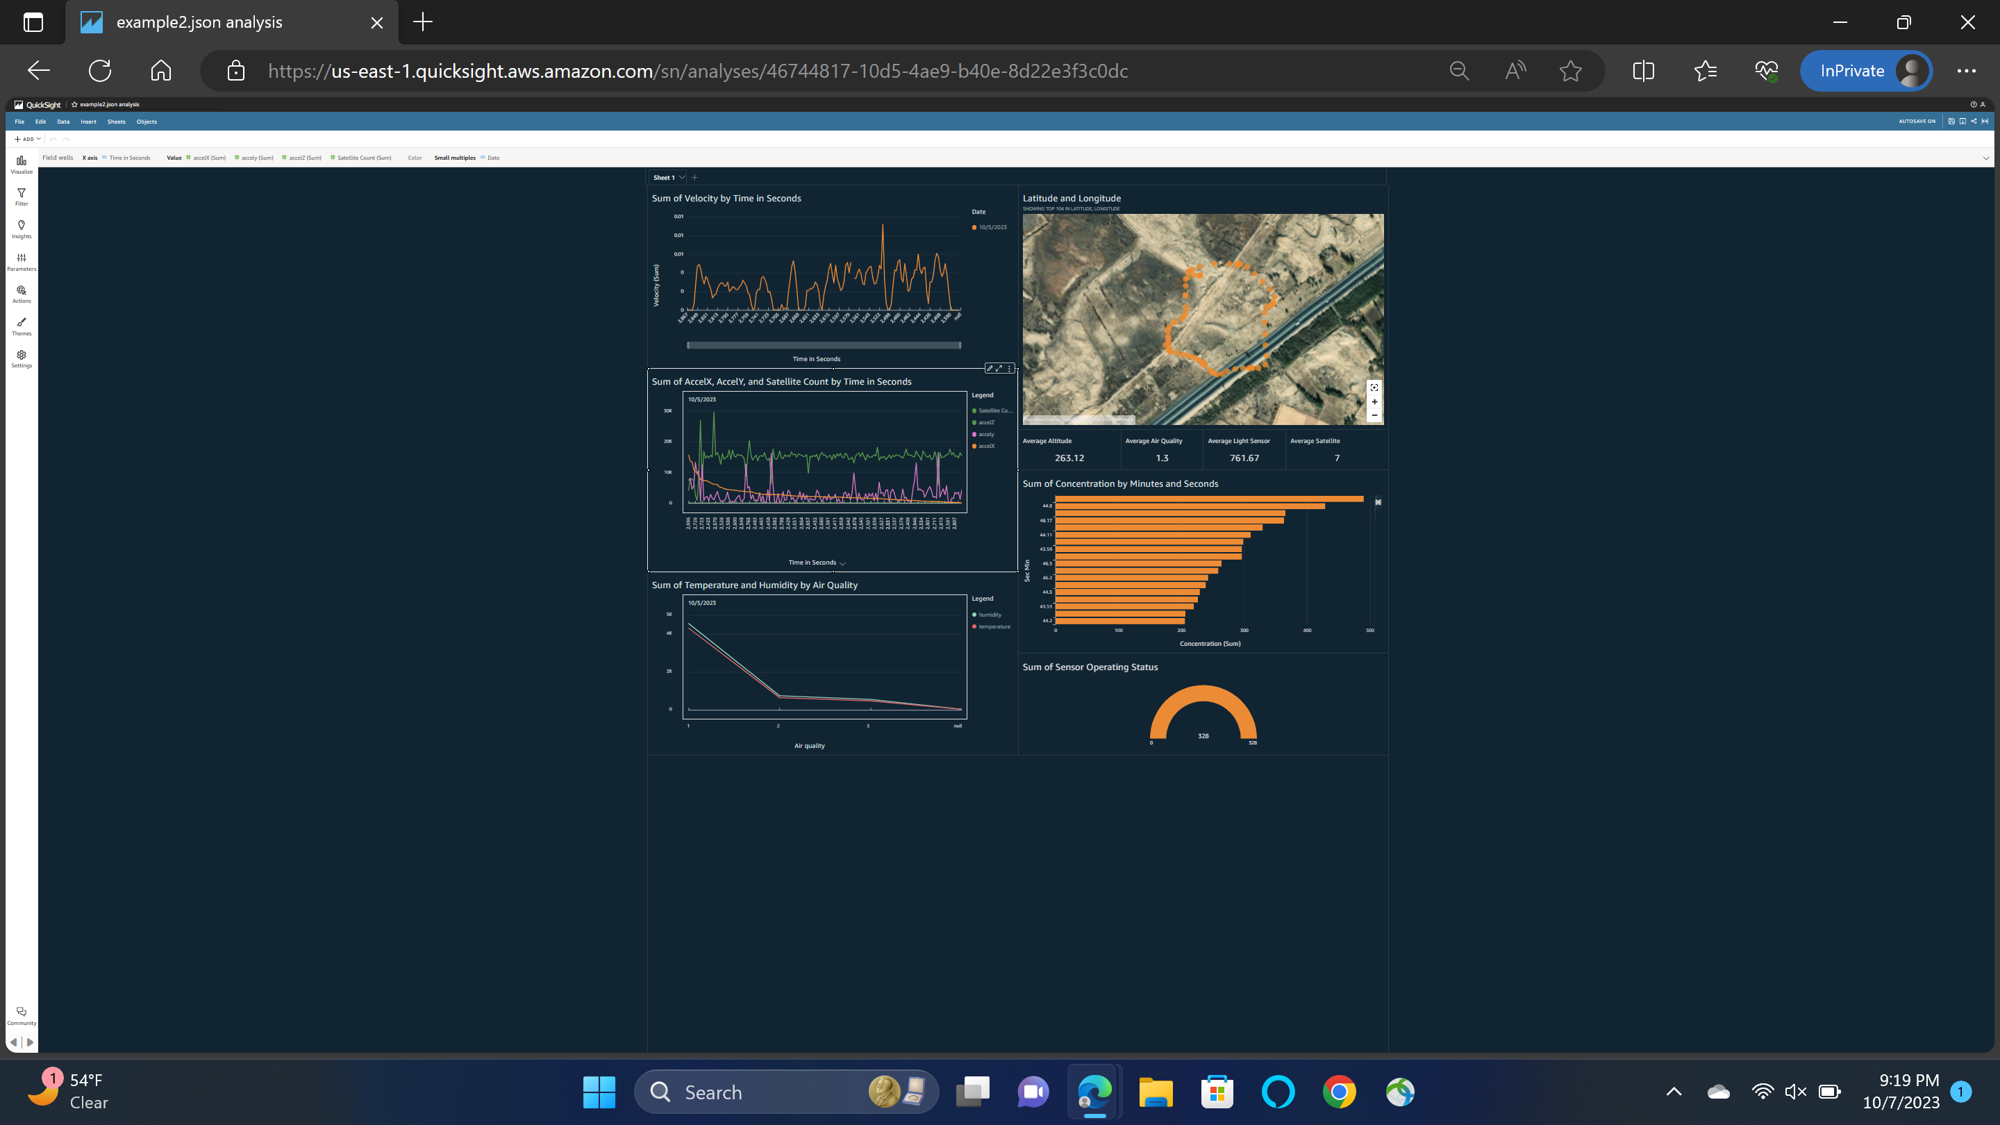Toggle the humidity legend series

coord(989,614)
